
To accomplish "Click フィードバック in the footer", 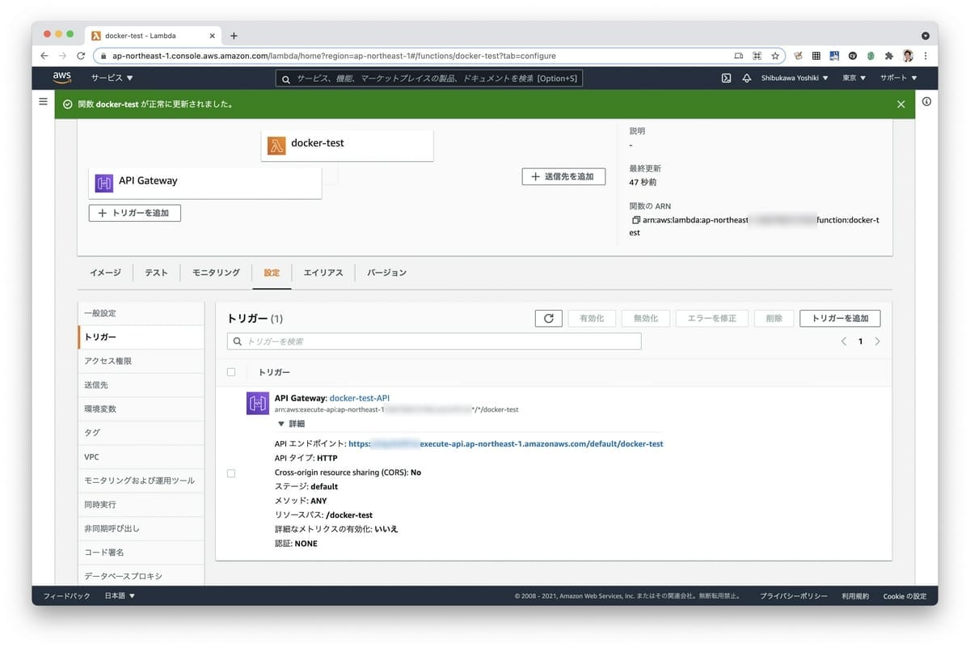I will [67, 596].
